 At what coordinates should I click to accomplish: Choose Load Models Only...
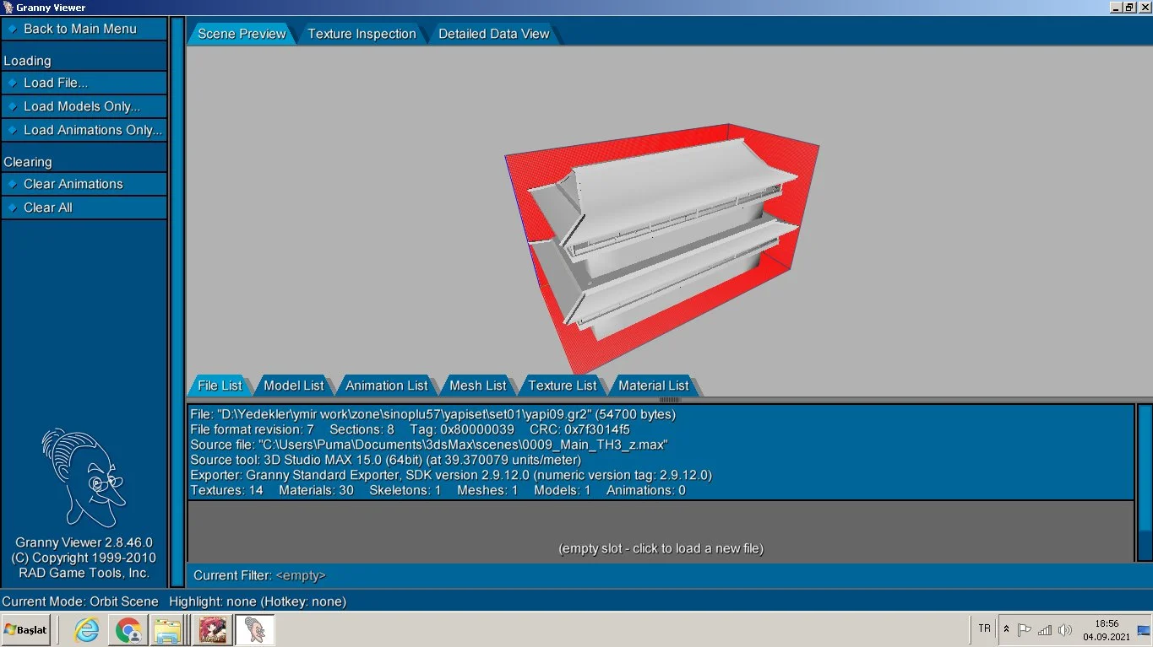pos(84,106)
